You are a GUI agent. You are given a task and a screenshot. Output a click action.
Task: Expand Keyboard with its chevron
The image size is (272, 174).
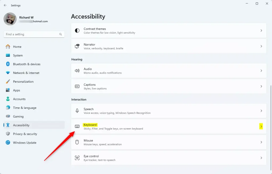click(261, 126)
